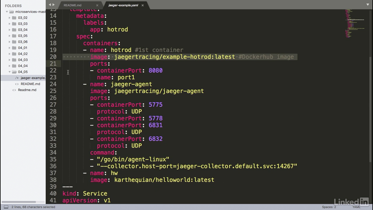
Task: Click the sidebar horizontal scrollbar
Action: [18, 202]
